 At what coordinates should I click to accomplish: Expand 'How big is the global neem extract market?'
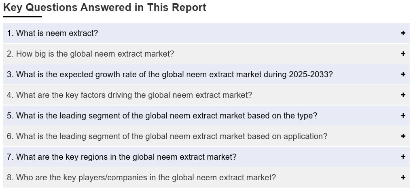pyautogui.click(x=91, y=54)
